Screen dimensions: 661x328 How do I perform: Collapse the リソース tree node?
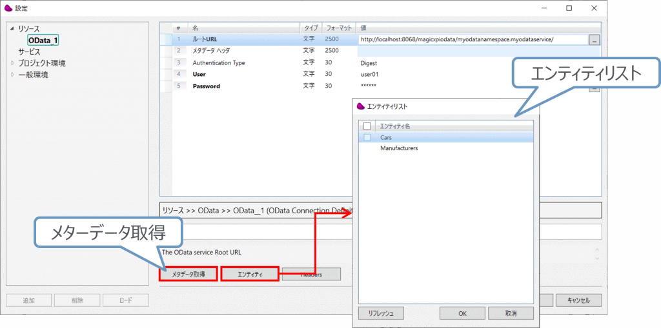pos(12,29)
